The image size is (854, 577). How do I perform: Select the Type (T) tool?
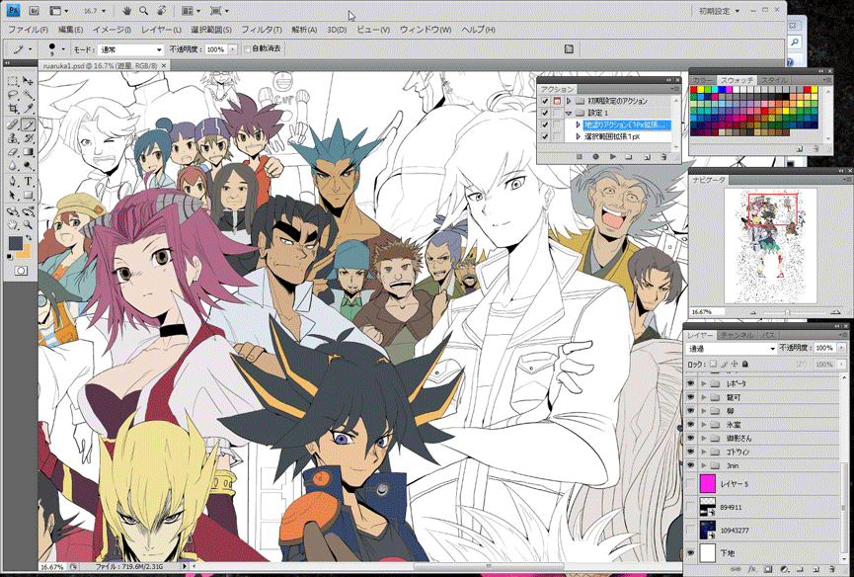point(29,181)
